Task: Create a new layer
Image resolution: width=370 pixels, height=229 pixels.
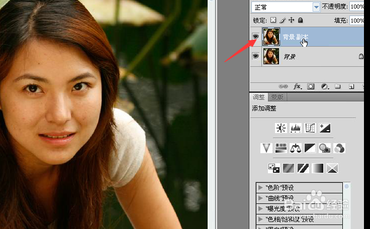Action: click(x=351, y=86)
